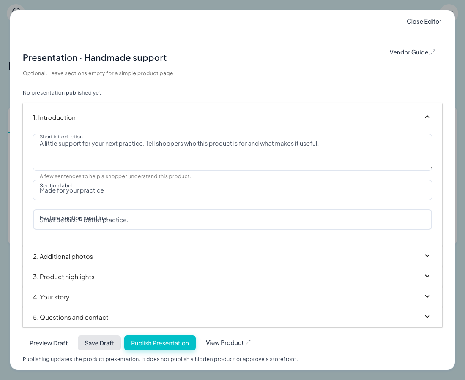Focus the Short introduction text area

(232, 152)
